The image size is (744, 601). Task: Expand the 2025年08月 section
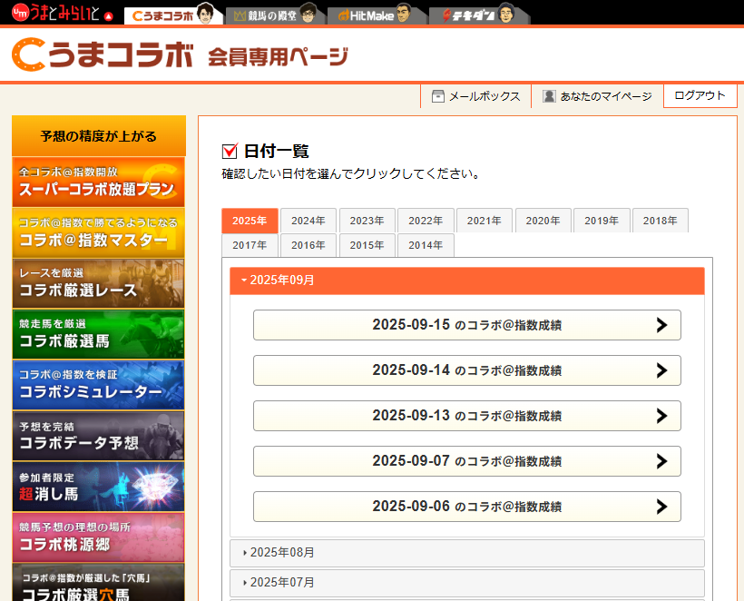coord(467,553)
